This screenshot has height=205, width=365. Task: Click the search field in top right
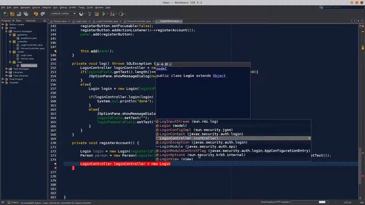pos(344,7)
